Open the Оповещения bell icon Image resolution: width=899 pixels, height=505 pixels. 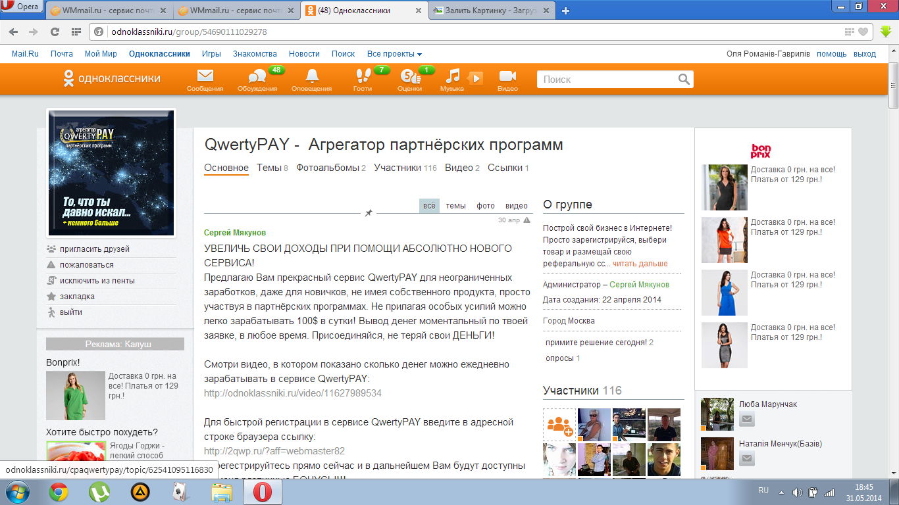coord(311,76)
